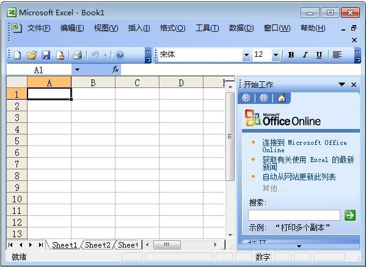This screenshot has height=269, width=366.
Task: Click 连接到 Microsoft Office Online link
Action: coord(304,146)
